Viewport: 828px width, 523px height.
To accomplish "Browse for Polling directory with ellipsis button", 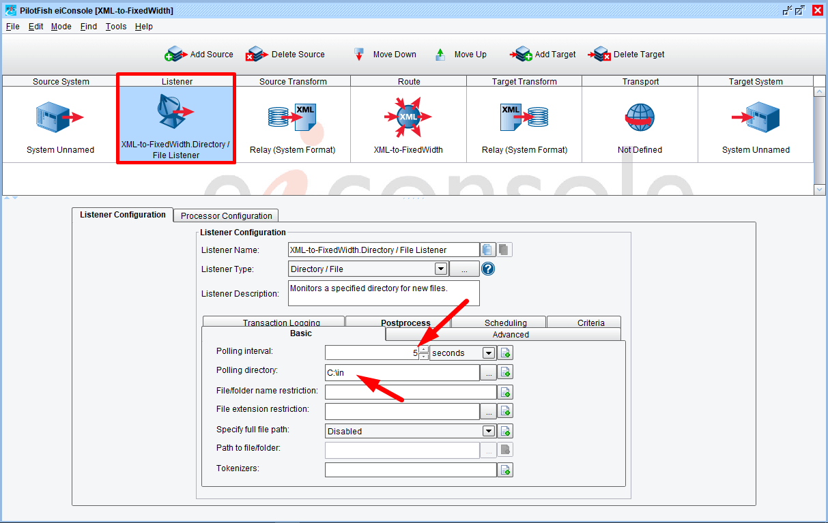I will coord(489,372).
